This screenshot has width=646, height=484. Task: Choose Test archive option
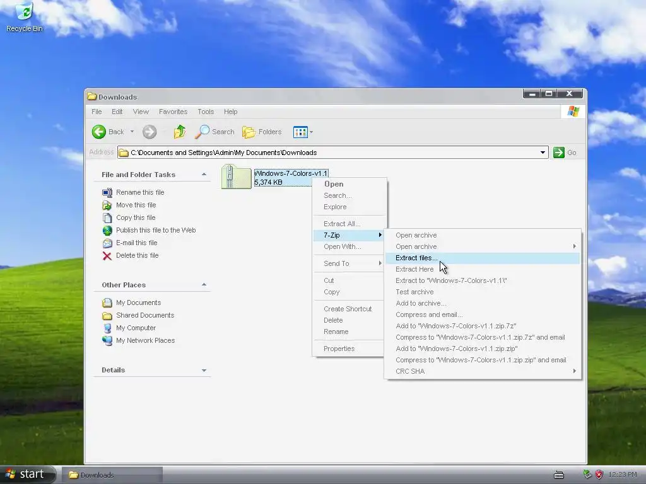[483, 292]
